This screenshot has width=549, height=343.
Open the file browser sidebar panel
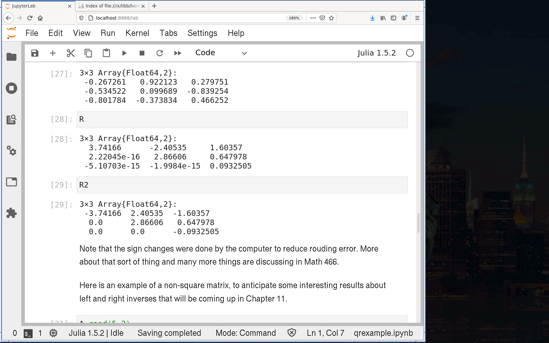click(x=11, y=57)
